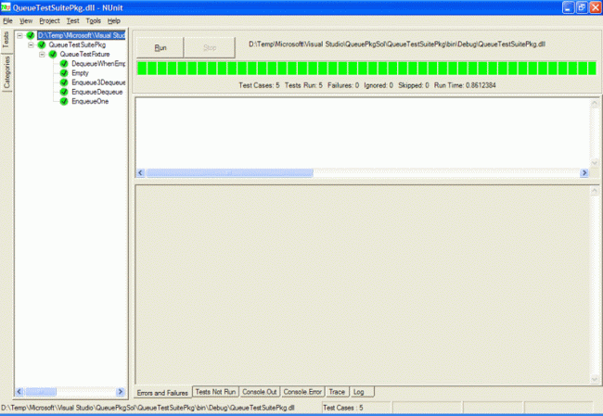Collapse the root D:\Temp tree node
Image resolution: width=603 pixels, height=416 pixels.
click(19, 35)
